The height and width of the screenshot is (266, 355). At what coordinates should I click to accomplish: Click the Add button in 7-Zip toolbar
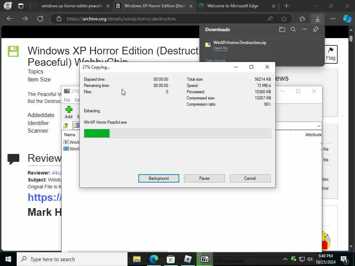click(69, 113)
